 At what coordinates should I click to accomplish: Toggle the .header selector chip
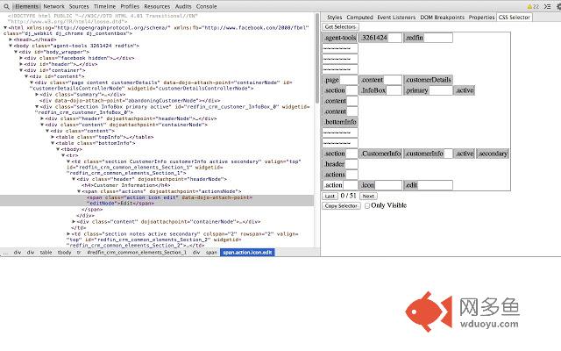click(334, 164)
